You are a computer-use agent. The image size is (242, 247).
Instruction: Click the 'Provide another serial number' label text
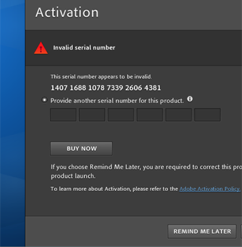click(x=117, y=101)
